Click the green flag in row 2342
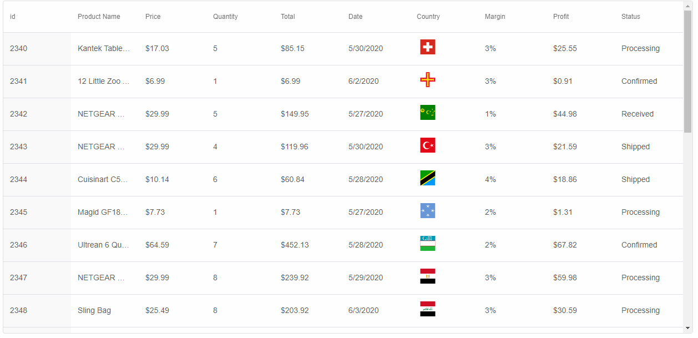This screenshot has height=338, width=698. click(427, 113)
